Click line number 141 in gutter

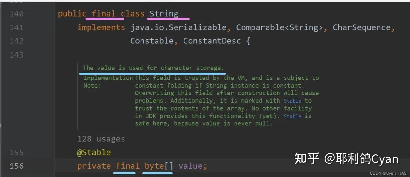[16, 27]
